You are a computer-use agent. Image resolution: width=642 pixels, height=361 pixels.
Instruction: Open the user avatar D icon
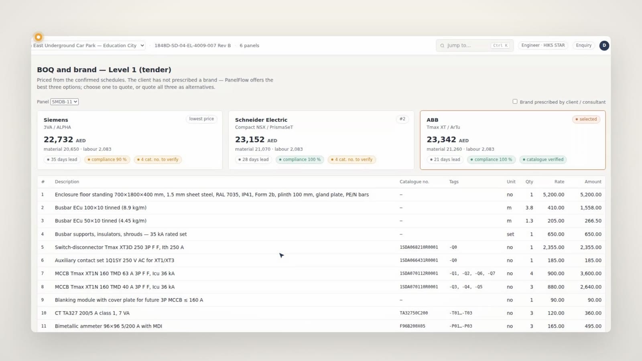(x=604, y=46)
